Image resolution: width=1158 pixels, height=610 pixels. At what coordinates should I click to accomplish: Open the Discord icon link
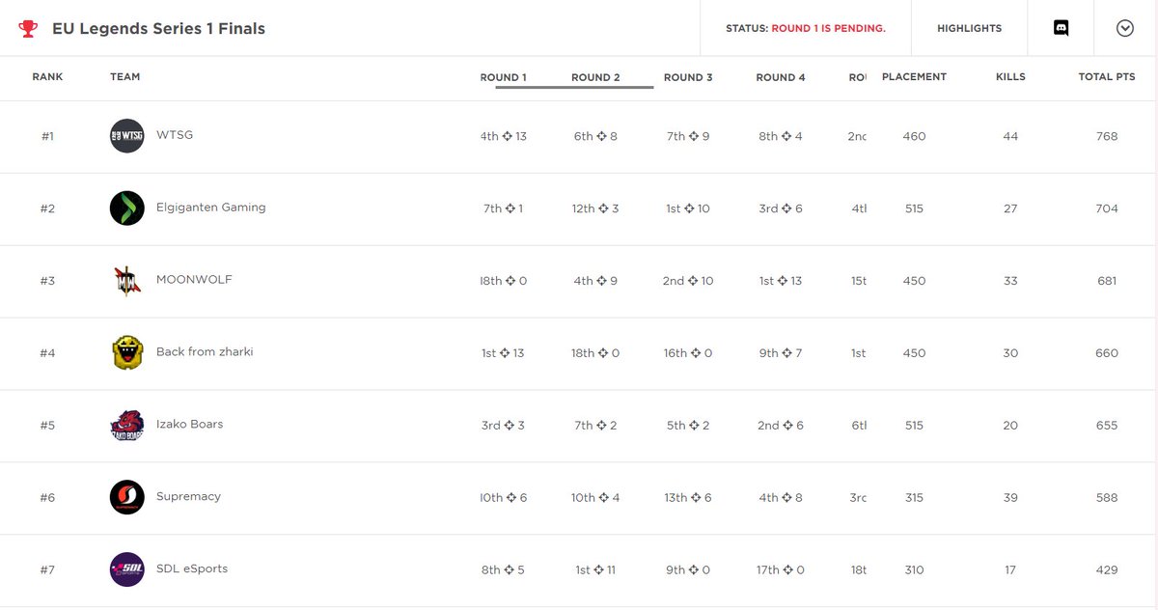tap(1061, 28)
